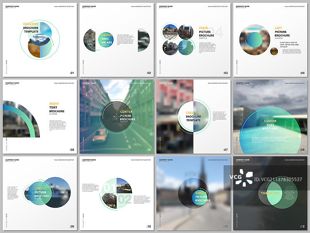
Task: Select the Creative Brochure Template circle, page 07
Action: 193,116
